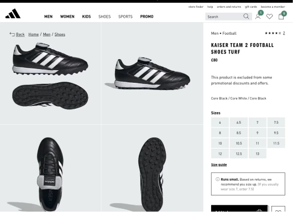Click the Adidas logo

point(13,14)
